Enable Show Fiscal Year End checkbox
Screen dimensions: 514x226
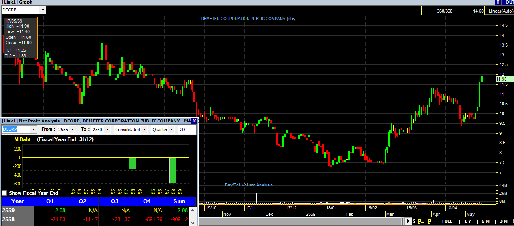pyautogui.click(x=4, y=193)
